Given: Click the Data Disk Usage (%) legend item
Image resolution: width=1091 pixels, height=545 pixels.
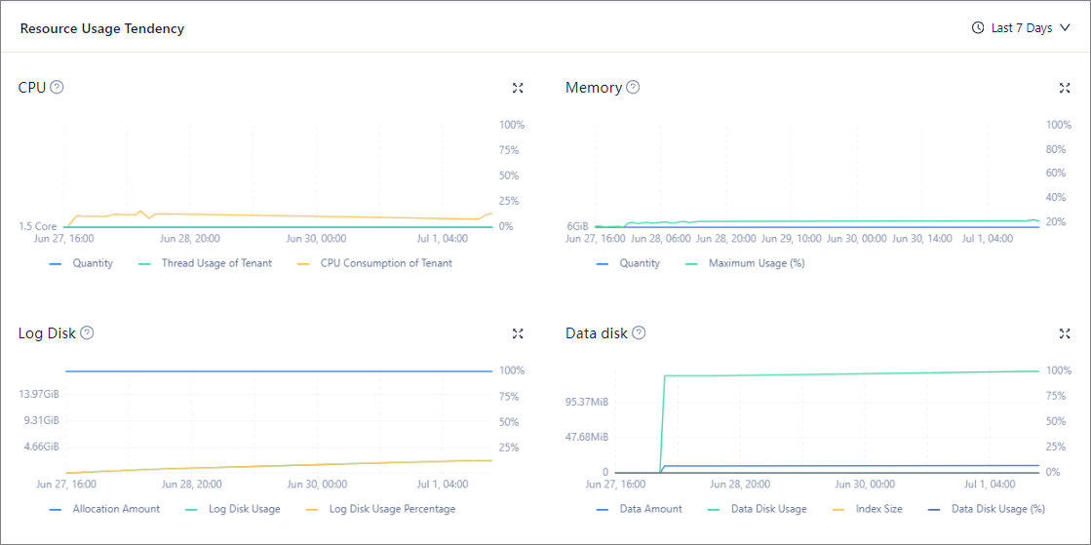Looking at the screenshot, I should [x=997, y=509].
